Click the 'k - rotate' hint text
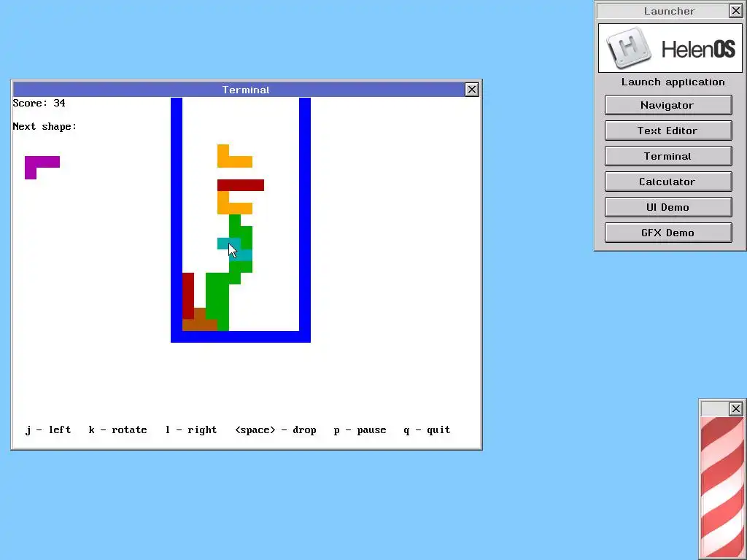Image resolution: width=747 pixels, height=560 pixels. 117,429
